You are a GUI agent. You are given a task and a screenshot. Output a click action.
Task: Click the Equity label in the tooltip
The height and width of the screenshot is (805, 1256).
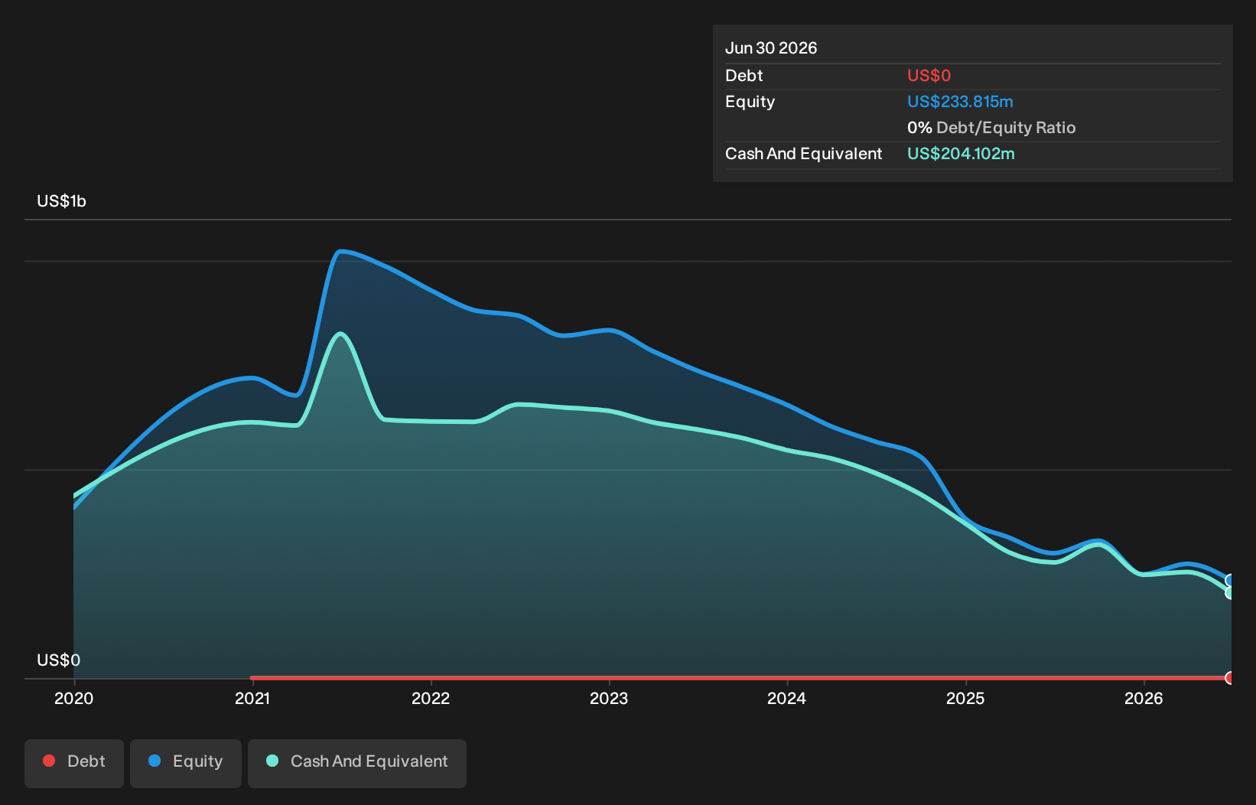tap(750, 102)
